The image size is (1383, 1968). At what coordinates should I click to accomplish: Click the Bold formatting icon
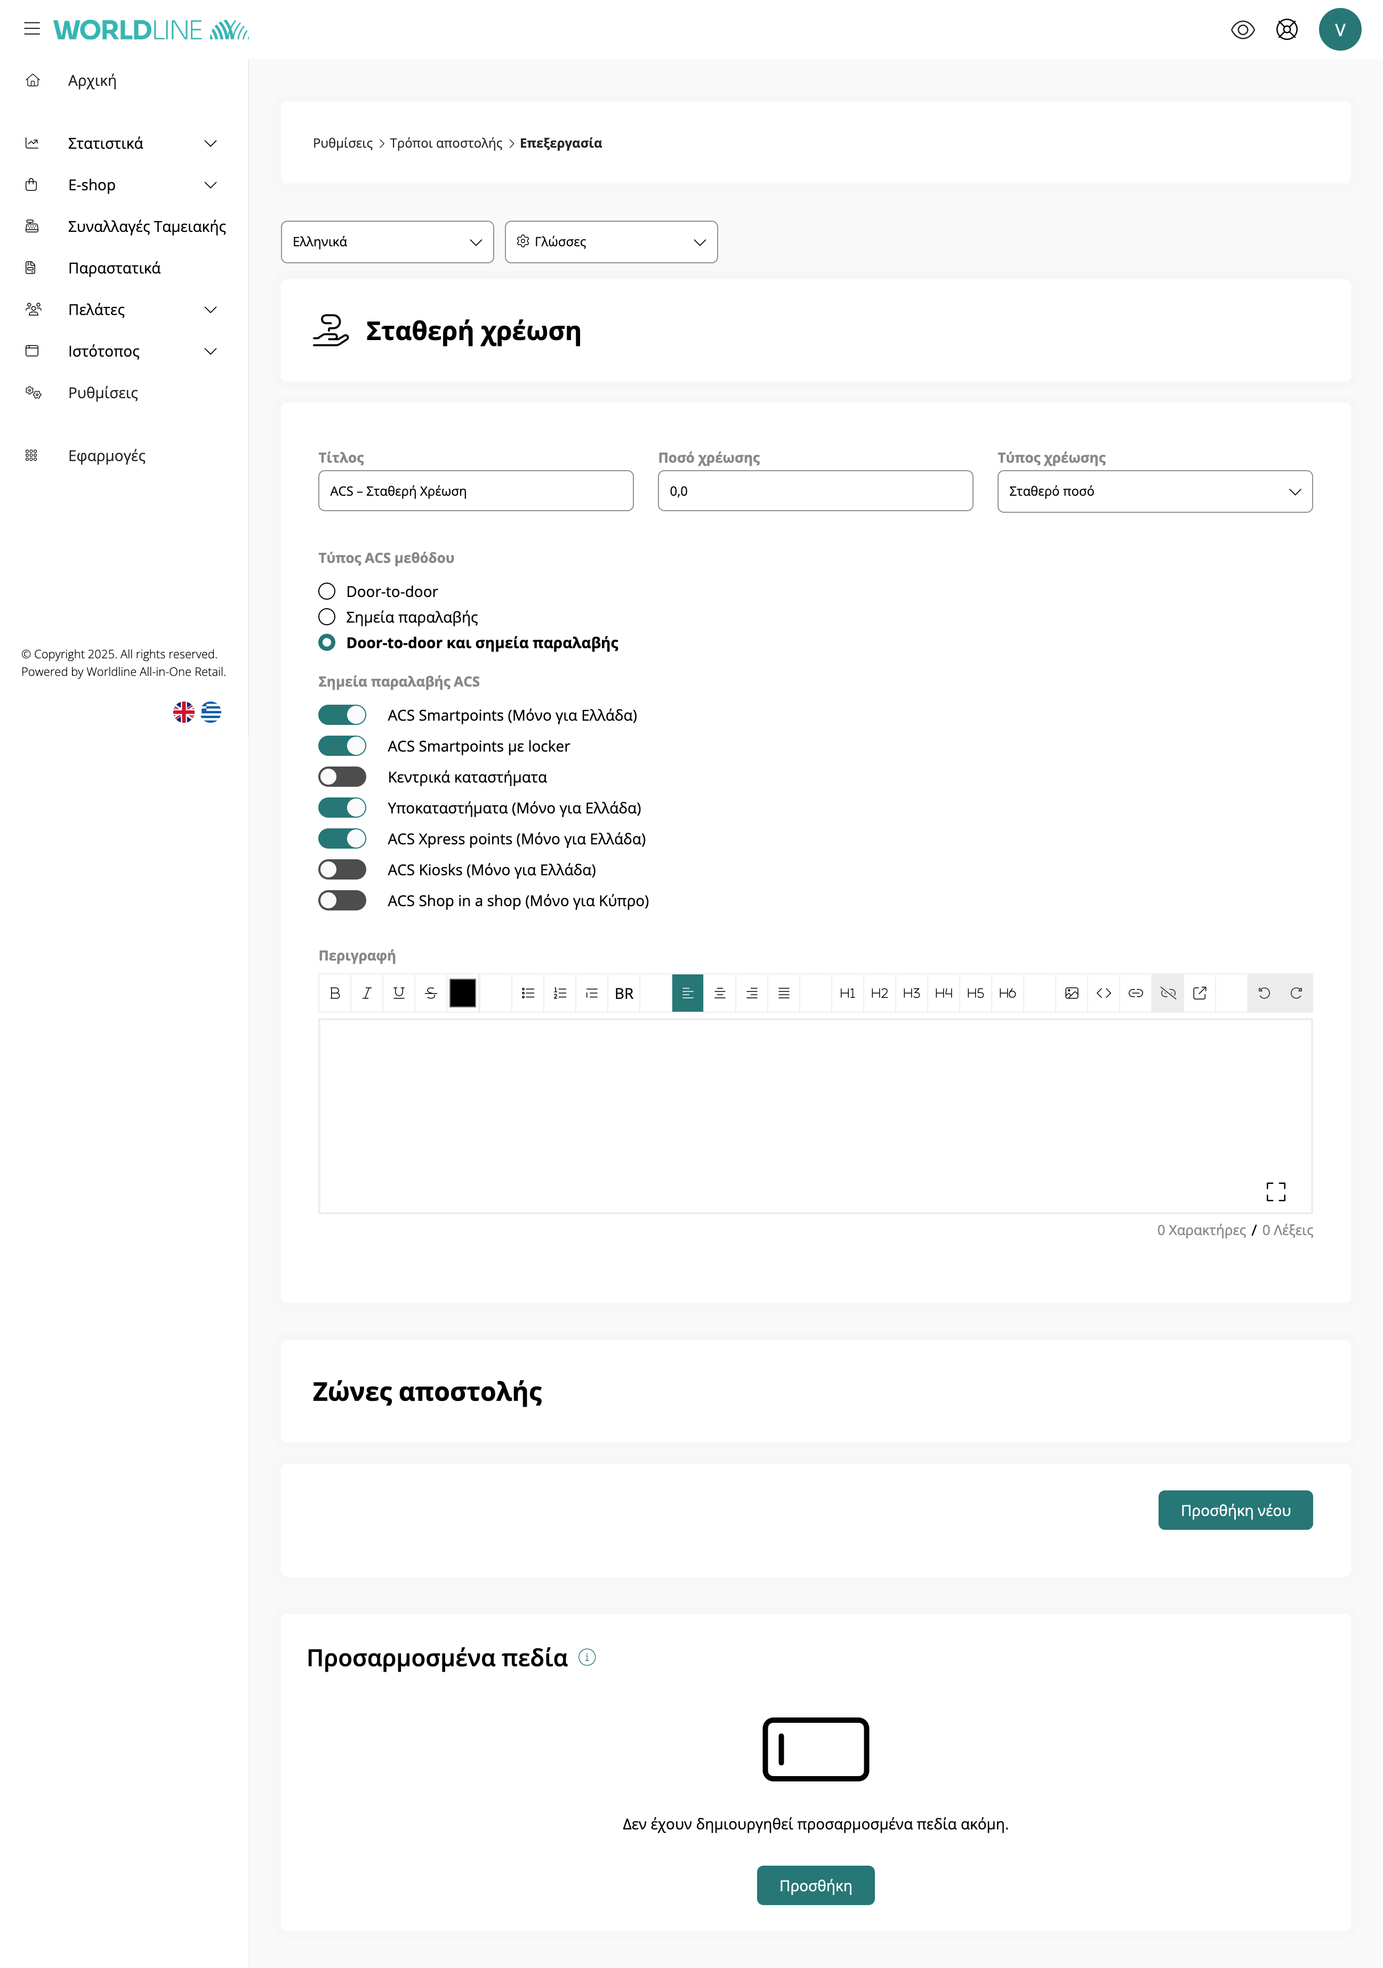tap(334, 993)
